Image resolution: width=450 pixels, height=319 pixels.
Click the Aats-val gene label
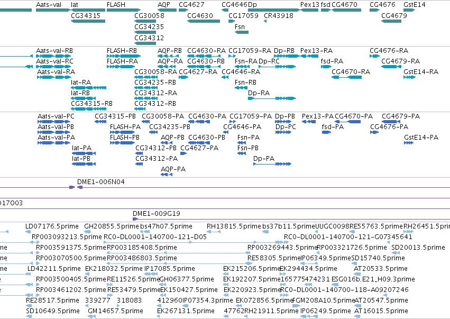tap(49, 5)
